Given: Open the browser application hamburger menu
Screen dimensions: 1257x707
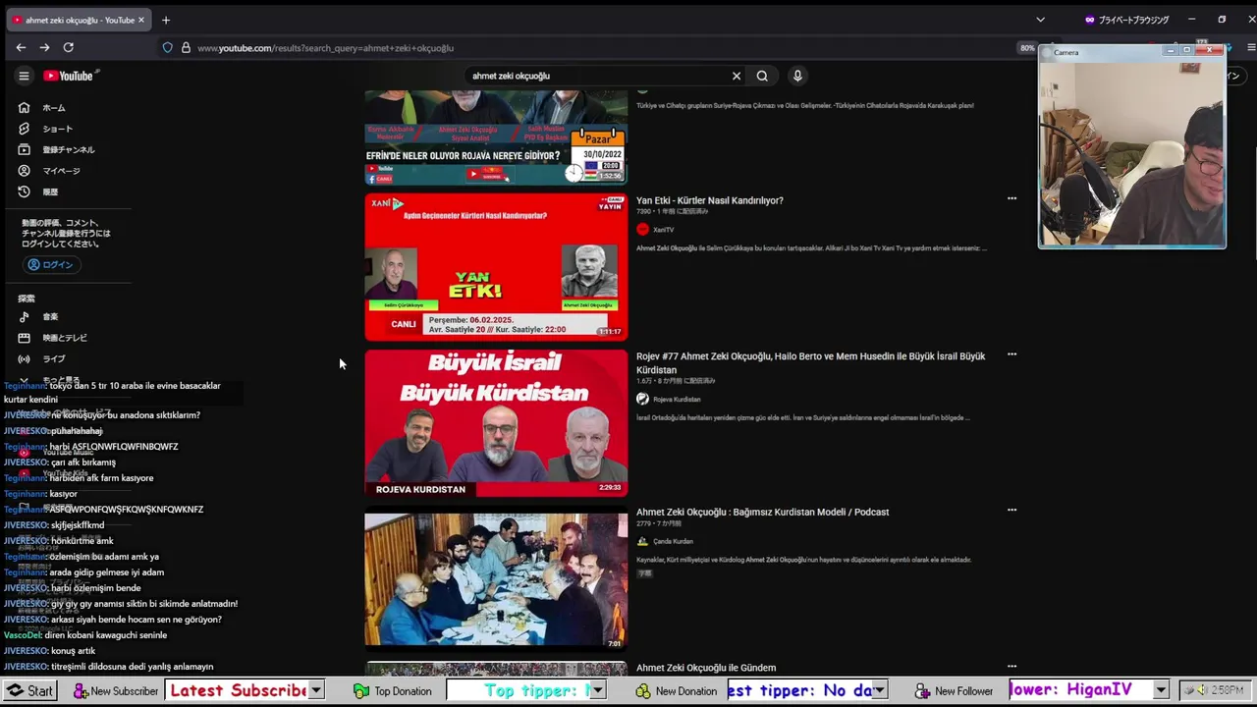Looking at the screenshot, I should pos(1251,47).
